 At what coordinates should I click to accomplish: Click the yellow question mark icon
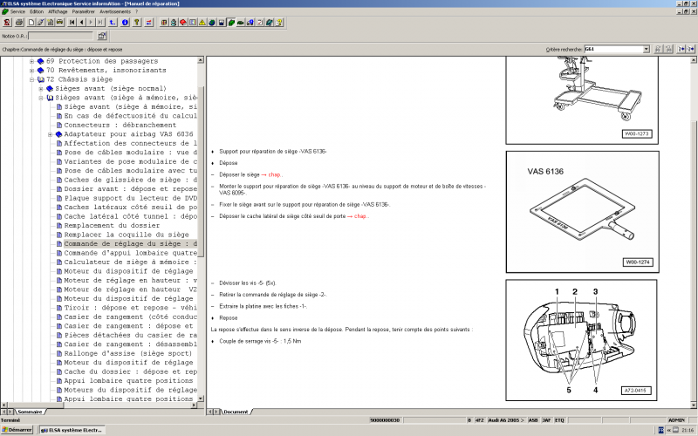278,22
